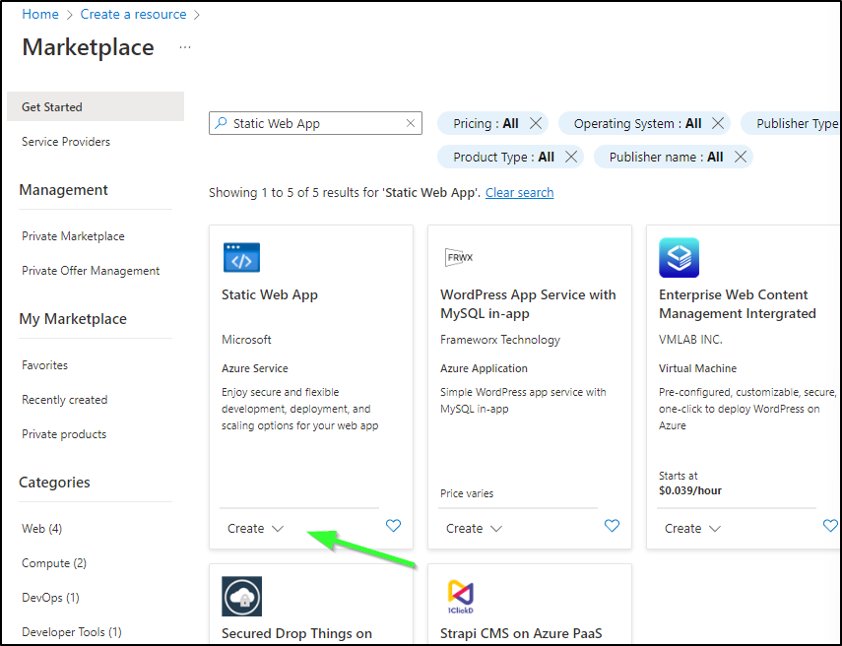Open the Static Web App card title

pos(270,294)
